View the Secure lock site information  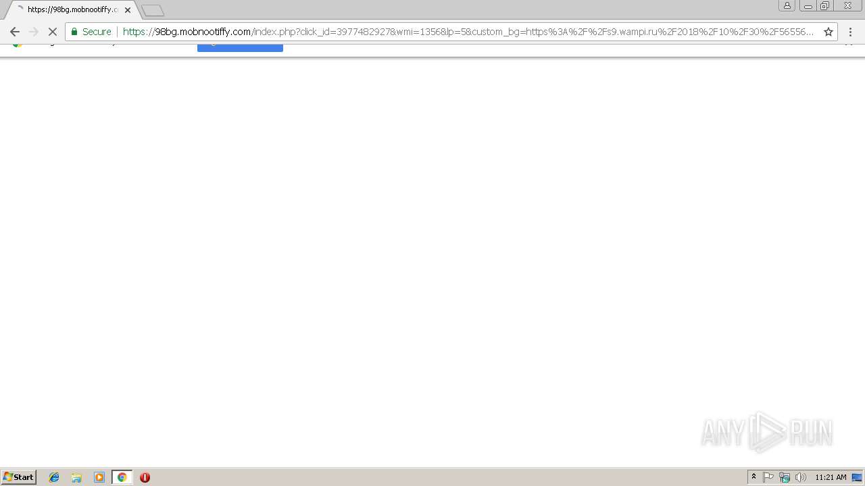pyautogui.click(x=91, y=32)
